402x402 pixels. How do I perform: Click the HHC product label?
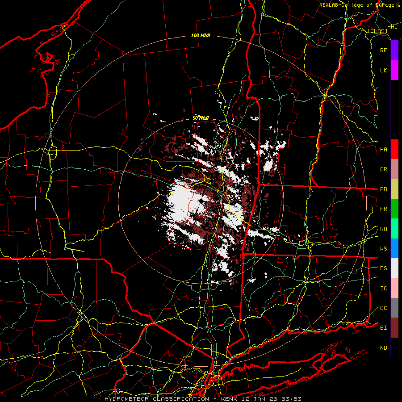pyautogui.click(x=392, y=27)
